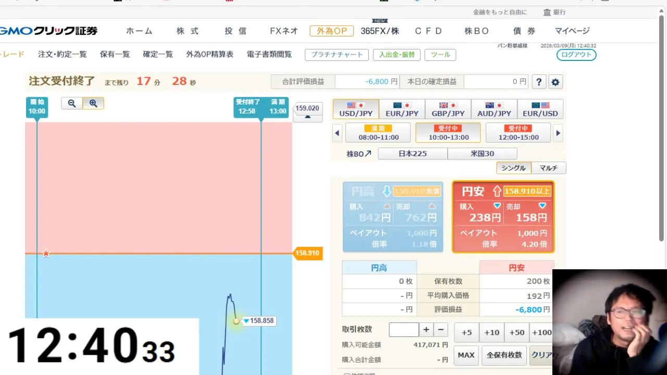This screenshot has width=667, height=375.
Task: Click the 円安 buy price down arrow
Action: click(497, 206)
